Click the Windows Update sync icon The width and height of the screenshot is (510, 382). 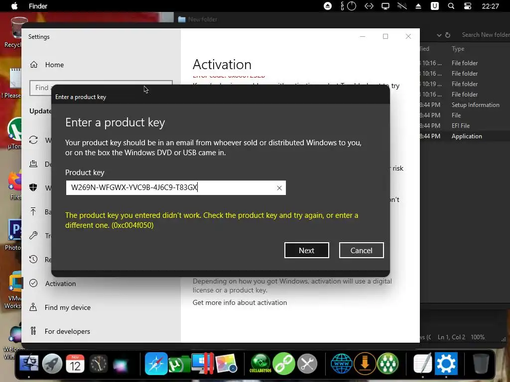33,140
